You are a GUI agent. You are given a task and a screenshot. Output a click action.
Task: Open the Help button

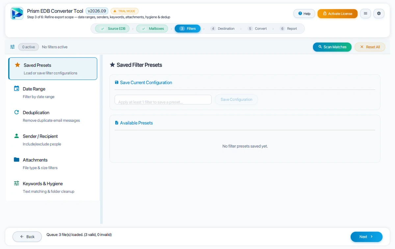304,13
